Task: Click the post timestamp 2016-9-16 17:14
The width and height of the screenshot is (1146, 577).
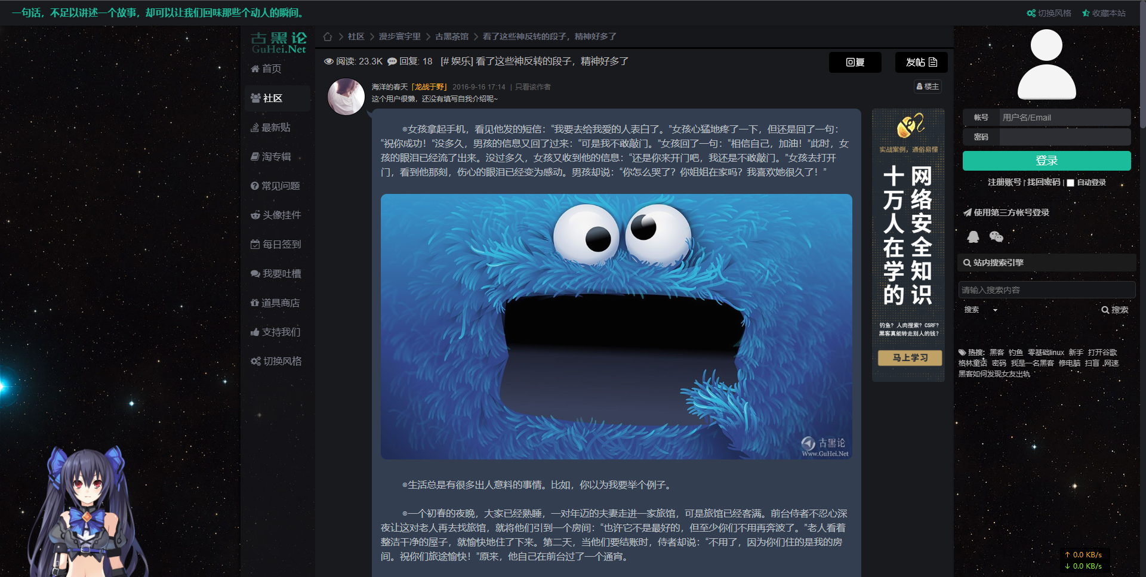Action: pyautogui.click(x=479, y=87)
